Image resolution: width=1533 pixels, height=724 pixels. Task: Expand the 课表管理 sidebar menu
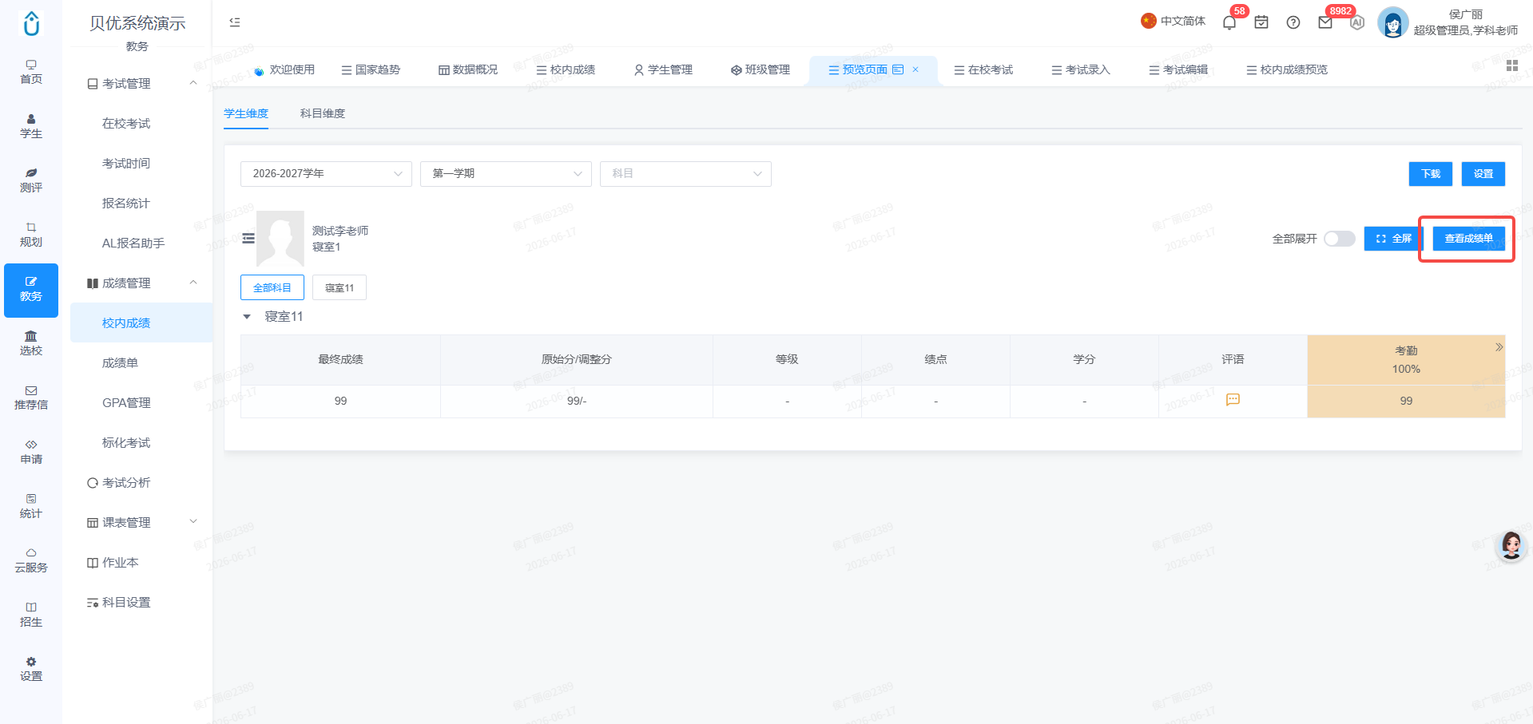(141, 522)
